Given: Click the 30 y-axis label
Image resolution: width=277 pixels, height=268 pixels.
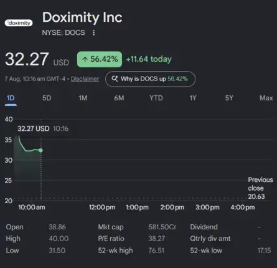Looking at the screenshot, I should click(x=9, y=160).
